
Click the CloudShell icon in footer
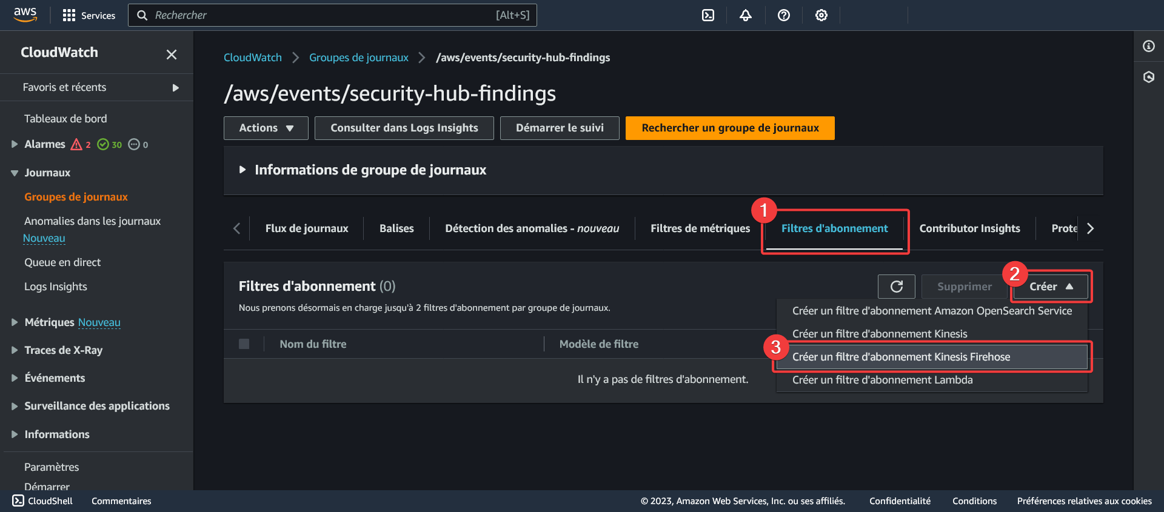pyautogui.click(x=18, y=500)
